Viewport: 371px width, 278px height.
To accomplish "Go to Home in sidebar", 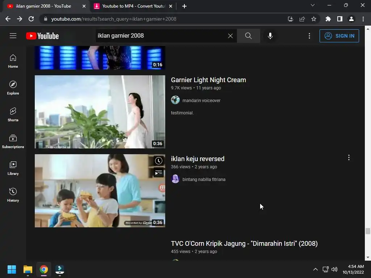I will pyautogui.click(x=13, y=61).
